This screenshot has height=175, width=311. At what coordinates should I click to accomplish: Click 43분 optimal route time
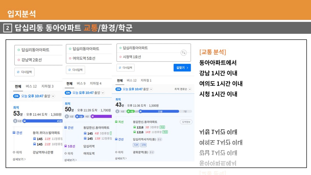(120, 105)
